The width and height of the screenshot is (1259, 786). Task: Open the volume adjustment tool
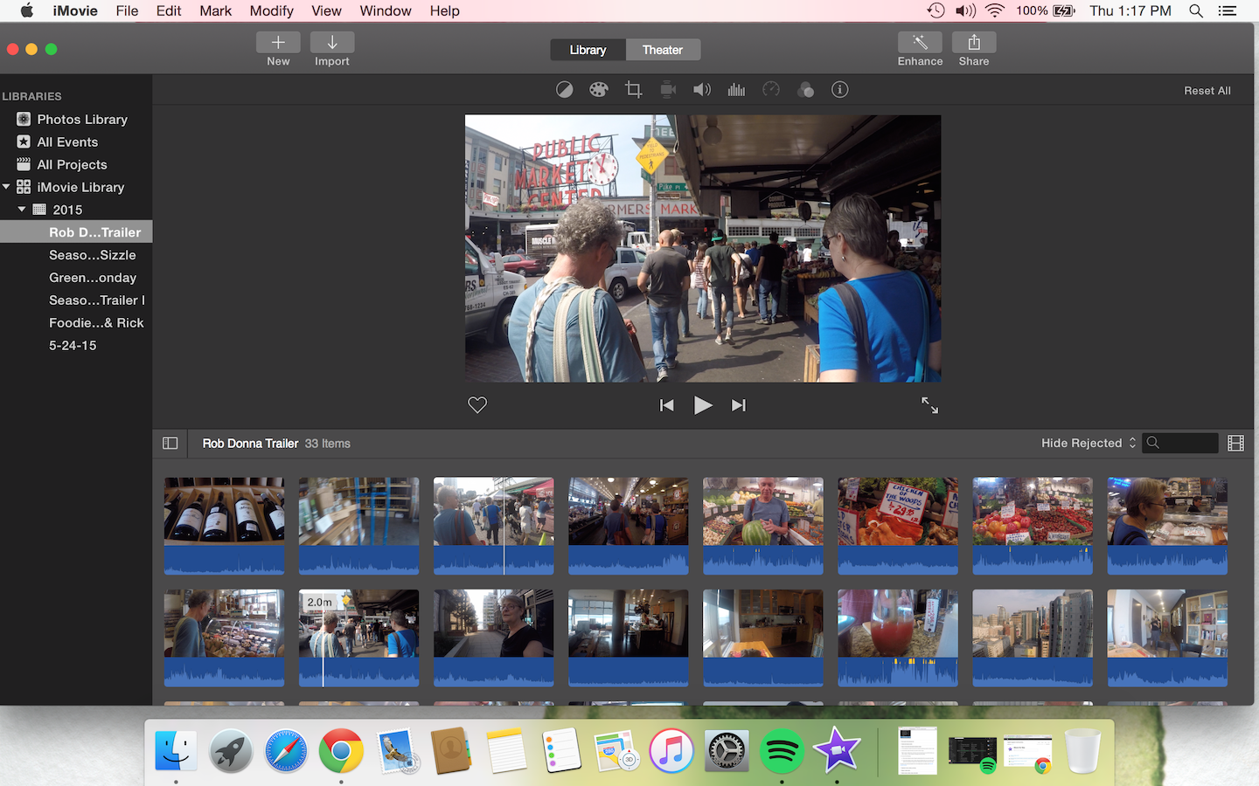(702, 90)
